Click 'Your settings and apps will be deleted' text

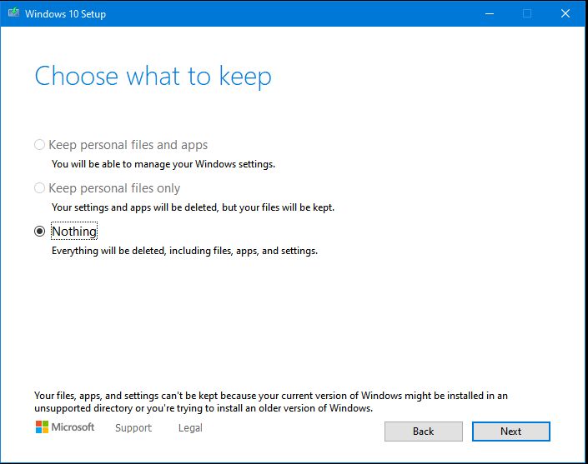tap(193, 207)
